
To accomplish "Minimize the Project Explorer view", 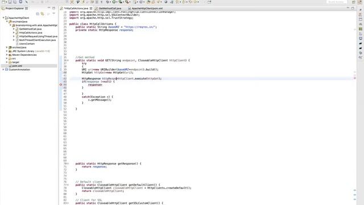I will (49, 8).
